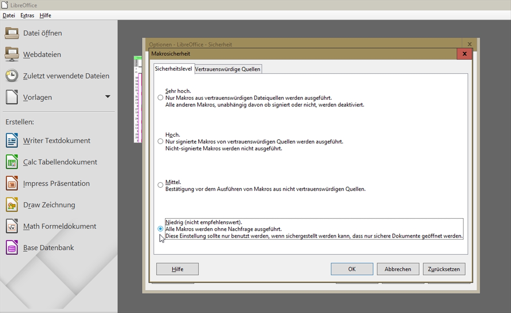Click the Writer Textdokument icon
Screen dimensions: 511x313
(x=12, y=141)
